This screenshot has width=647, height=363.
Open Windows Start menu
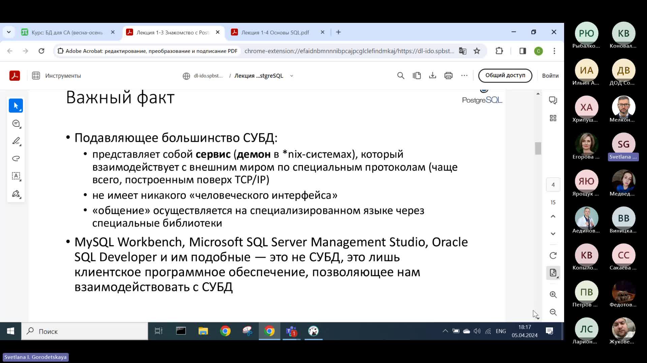(10, 331)
